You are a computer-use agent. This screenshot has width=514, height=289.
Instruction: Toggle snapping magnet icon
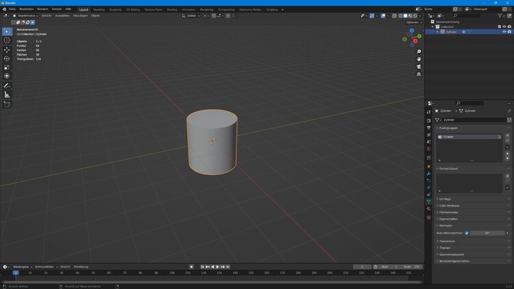(x=214, y=16)
